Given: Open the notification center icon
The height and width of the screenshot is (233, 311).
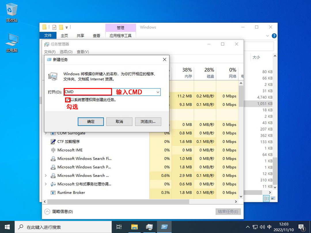Looking at the screenshot, I should (302, 228).
